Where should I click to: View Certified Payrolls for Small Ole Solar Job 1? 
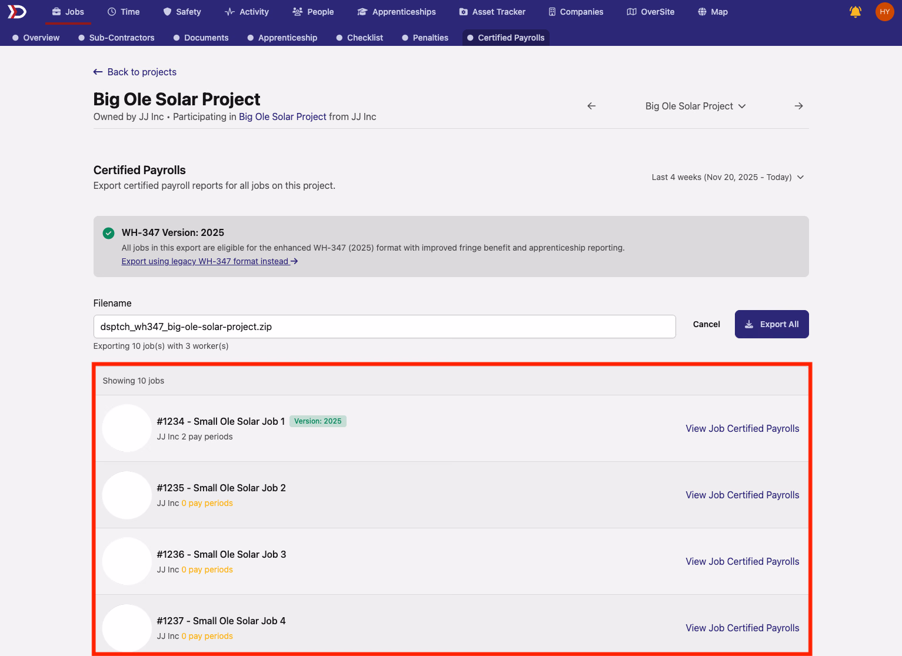[743, 428]
